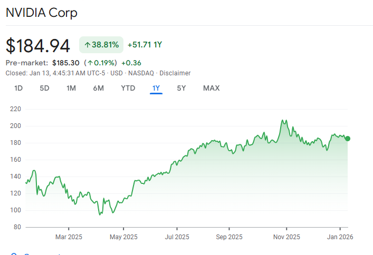Click the Mar 2025 axis label
The height and width of the screenshot is (255, 373).
click(69, 237)
